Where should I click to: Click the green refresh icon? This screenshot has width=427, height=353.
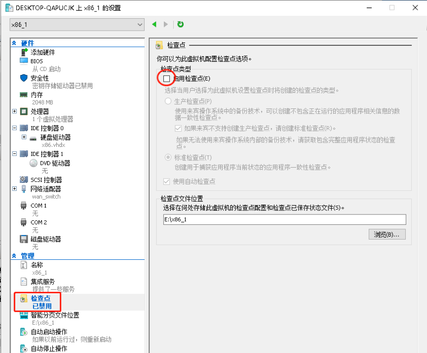click(x=180, y=24)
